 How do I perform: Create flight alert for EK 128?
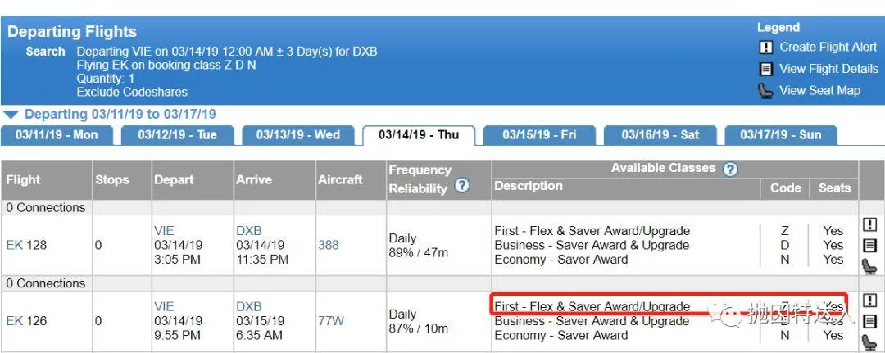click(x=869, y=224)
